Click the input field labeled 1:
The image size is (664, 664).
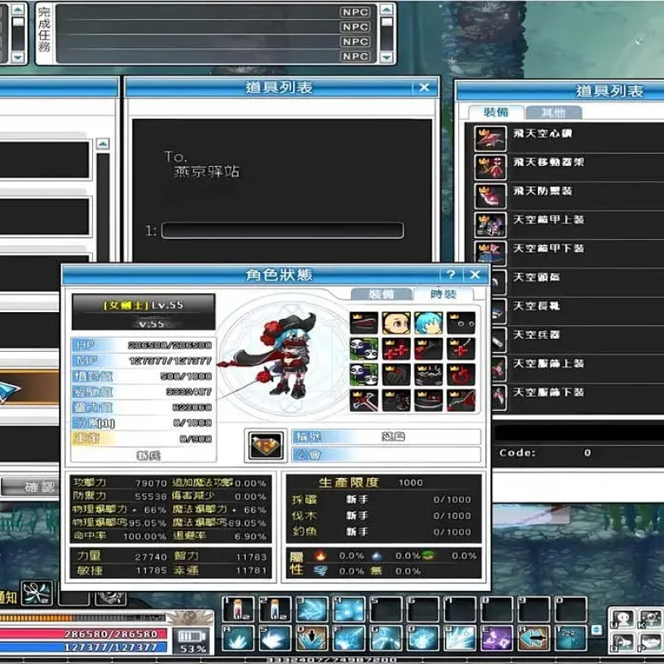tap(282, 231)
